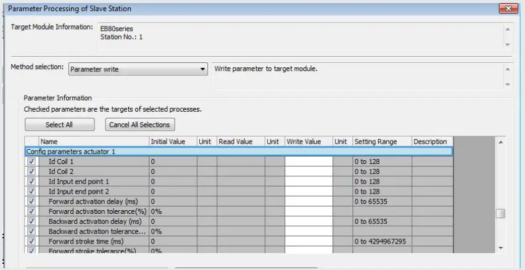Click the EB80series module text
The width and height of the screenshot is (525, 270).
click(117, 29)
